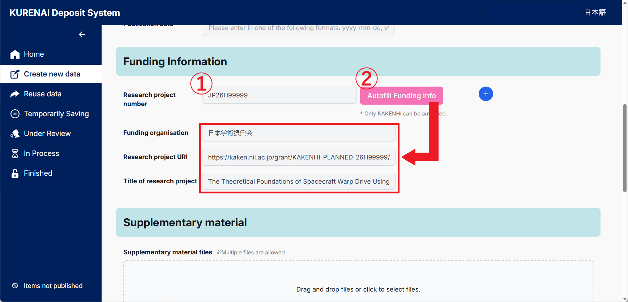Click the Supplementary material section header
Viewport: 628px width, 302px height.
pyautogui.click(x=358, y=222)
